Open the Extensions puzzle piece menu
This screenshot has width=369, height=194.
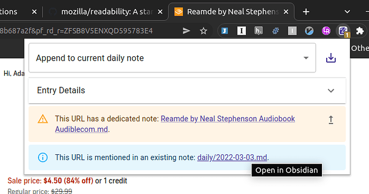(360, 31)
